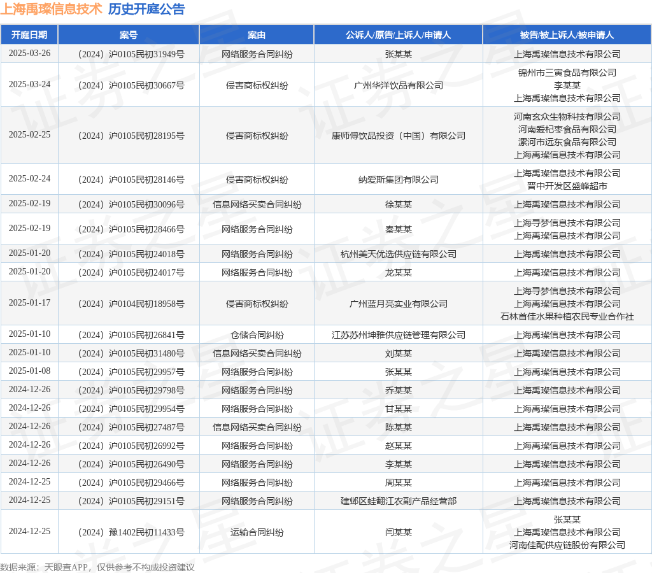Image resolution: width=652 pixels, height=573 pixels.
Task: Click case cause 运输合同纠纷
Action: (x=257, y=532)
